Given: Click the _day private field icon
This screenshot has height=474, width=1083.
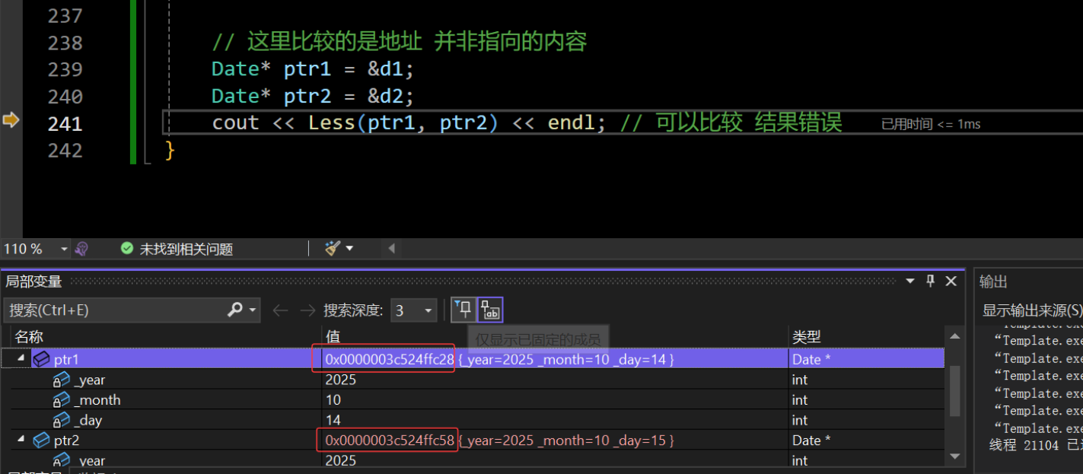Looking at the screenshot, I should (x=62, y=420).
